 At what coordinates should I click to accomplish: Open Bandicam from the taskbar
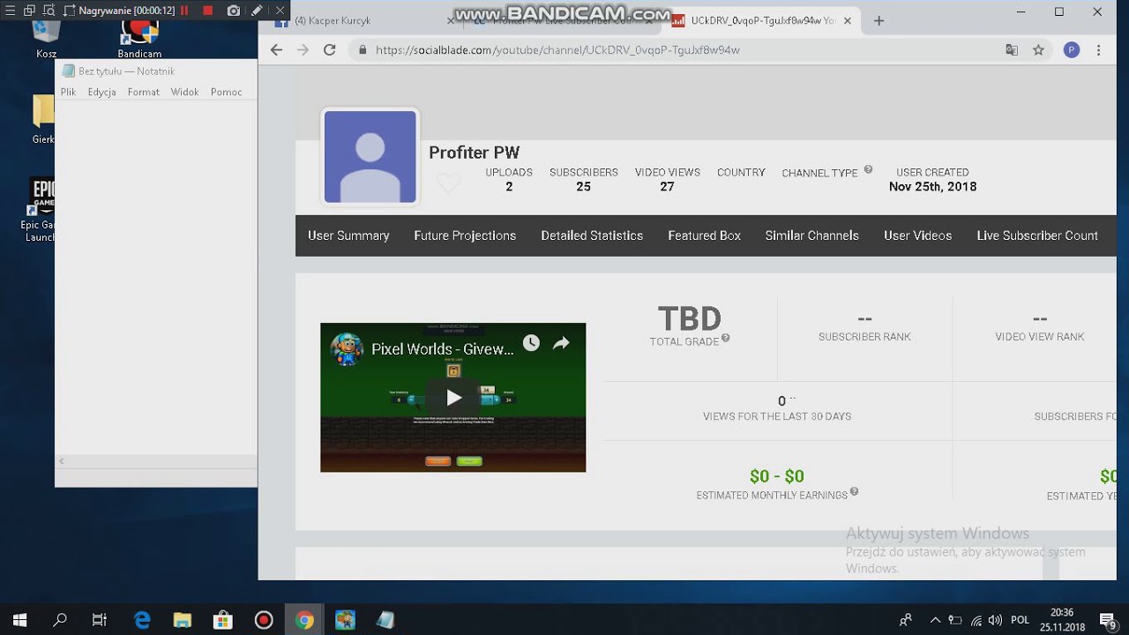pyautogui.click(x=264, y=620)
